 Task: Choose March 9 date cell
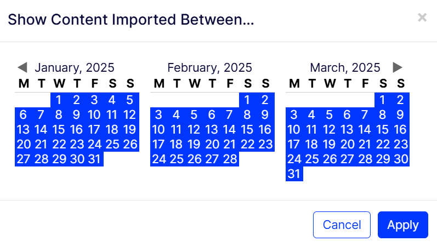(x=401, y=115)
